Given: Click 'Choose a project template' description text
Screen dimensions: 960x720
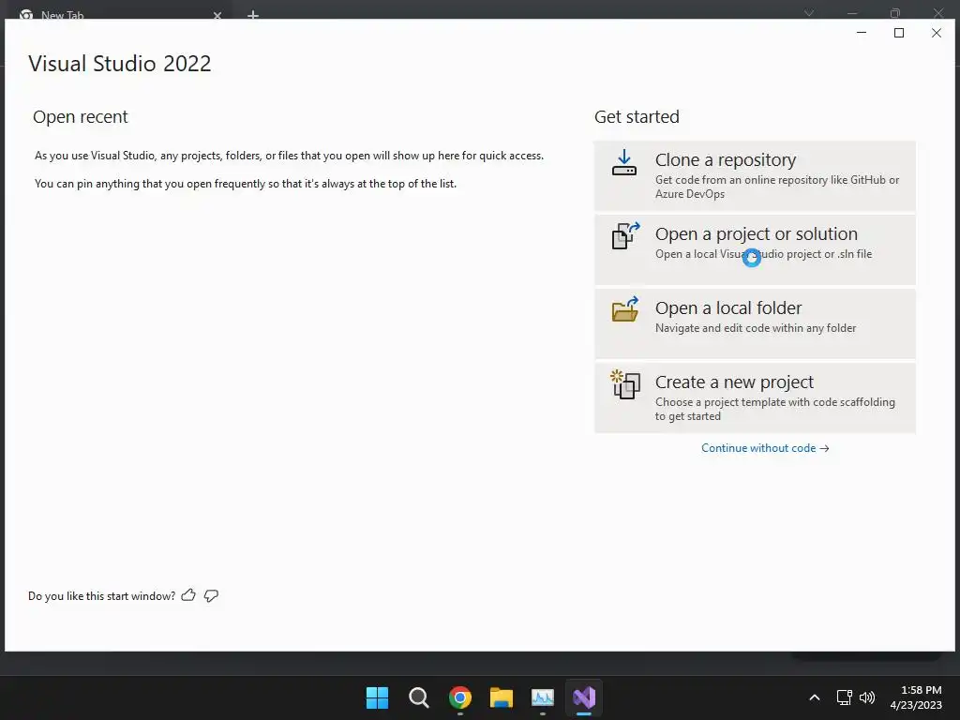Looking at the screenshot, I should [x=775, y=409].
